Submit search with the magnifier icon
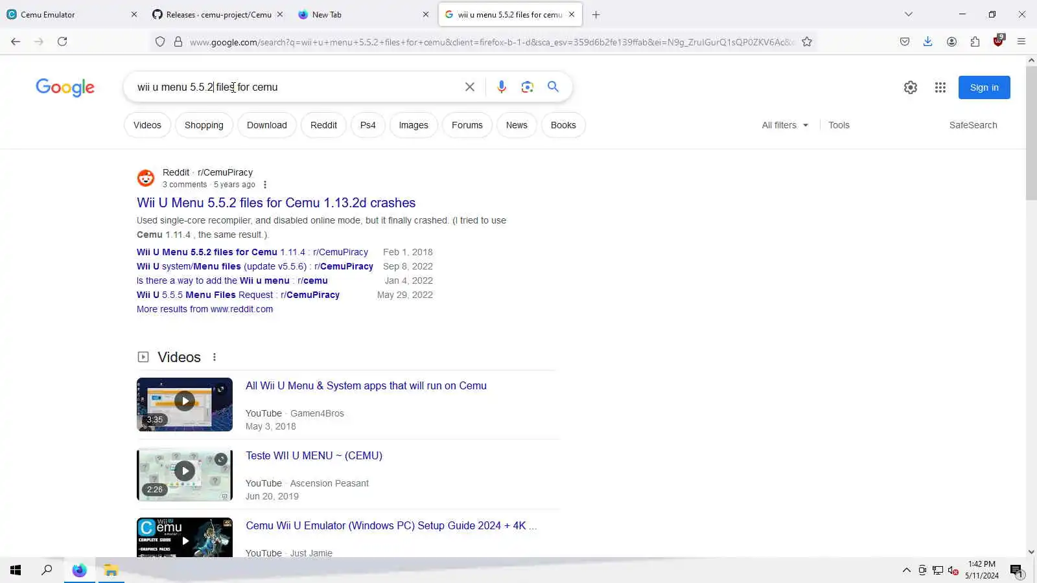Viewport: 1037px width, 583px height. 553,87
